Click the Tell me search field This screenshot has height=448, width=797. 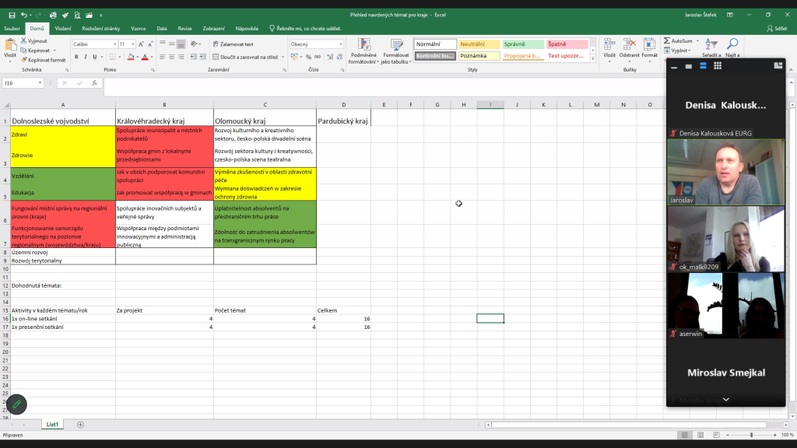(x=306, y=29)
